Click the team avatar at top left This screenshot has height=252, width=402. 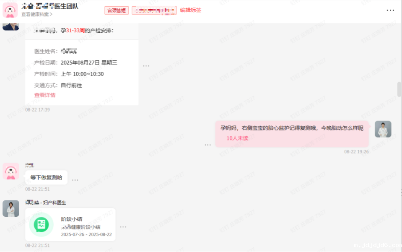tap(9, 10)
